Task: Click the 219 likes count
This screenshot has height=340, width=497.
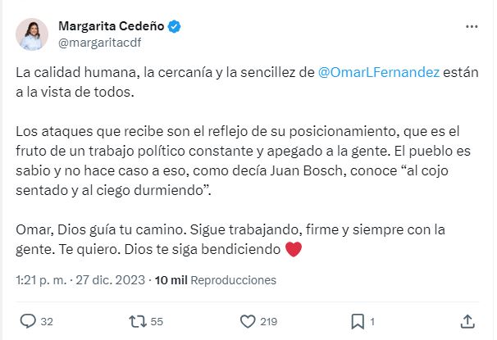Action: tap(269, 321)
